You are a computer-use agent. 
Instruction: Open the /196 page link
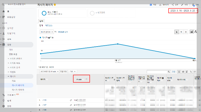click(x=44, y=100)
